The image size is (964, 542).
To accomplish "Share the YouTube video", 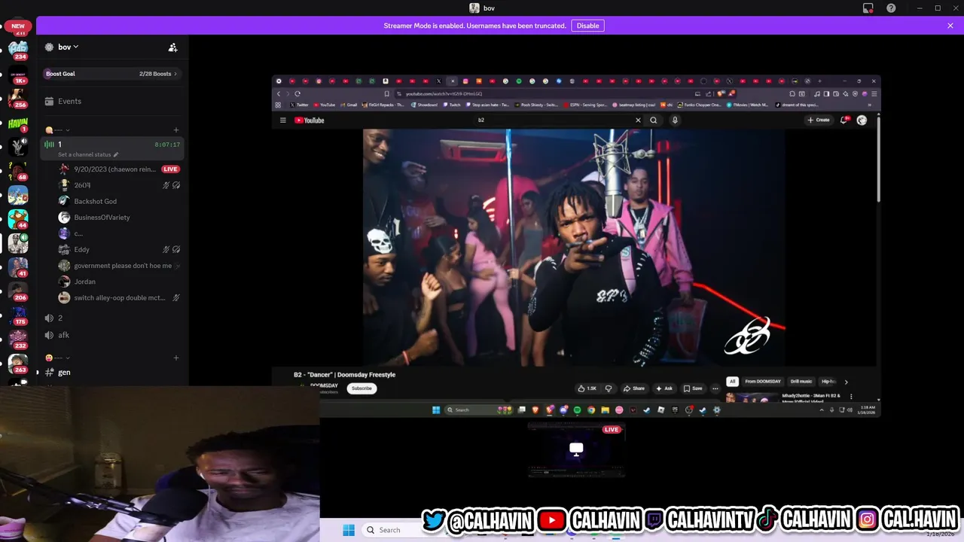I will (x=634, y=388).
